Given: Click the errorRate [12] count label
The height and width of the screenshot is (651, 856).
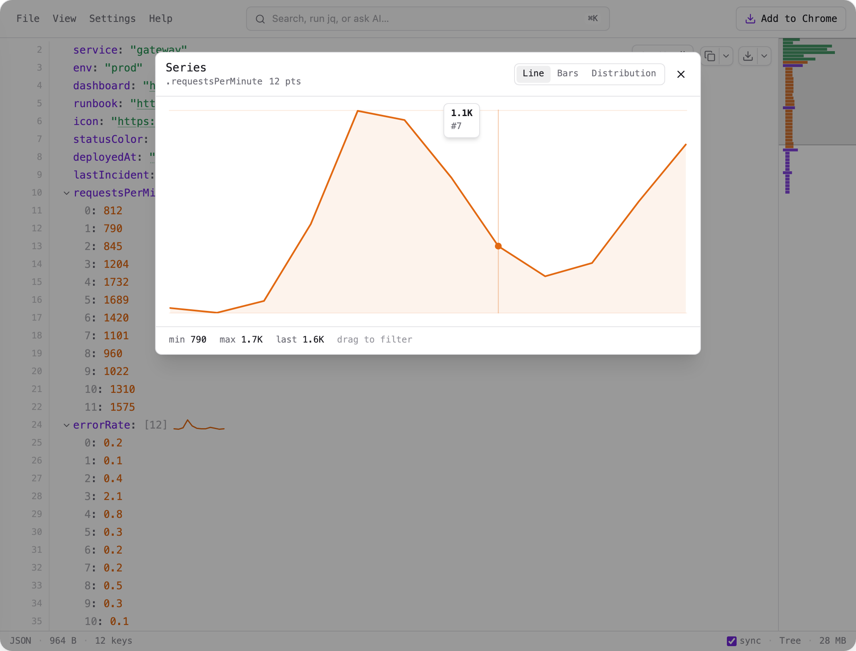Looking at the screenshot, I should 156,425.
